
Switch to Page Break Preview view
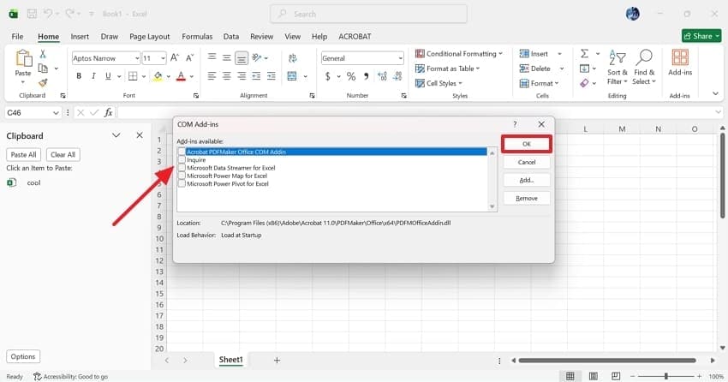pos(616,376)
